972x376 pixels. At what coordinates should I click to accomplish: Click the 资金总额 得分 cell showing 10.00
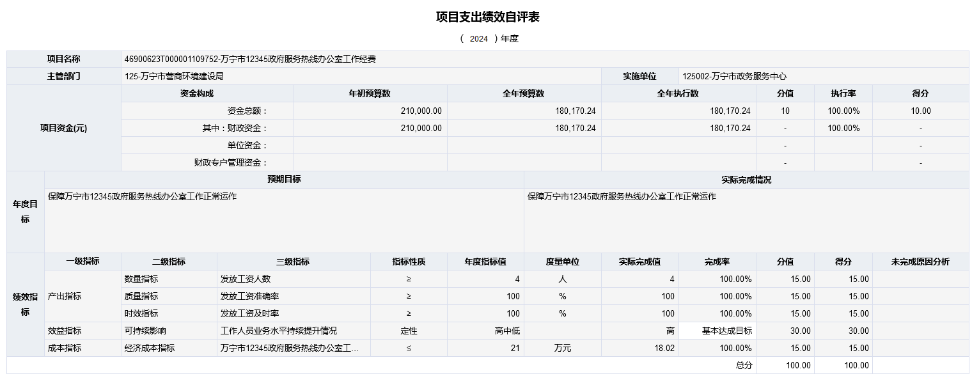(x=920, y=111)
